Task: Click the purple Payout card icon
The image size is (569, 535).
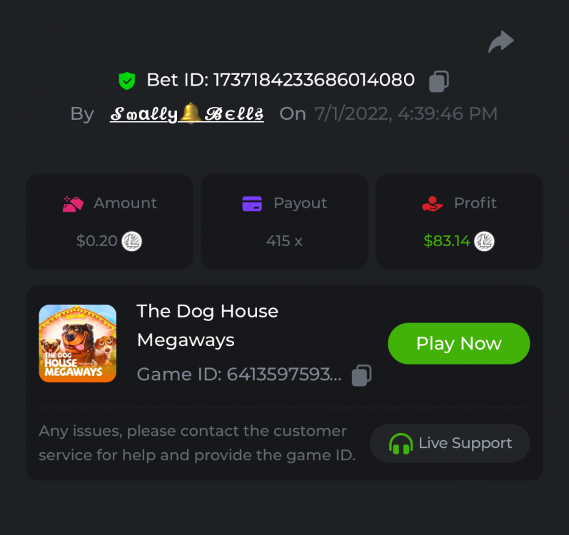Action: [252, 204]
